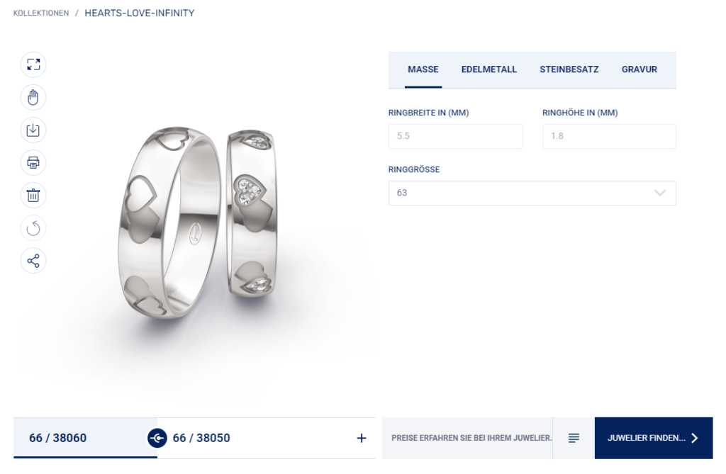Click the Ringgrösse chevron arrow
Image resolution: width=726 pixels, height=474 pixels.
point(660,193)
